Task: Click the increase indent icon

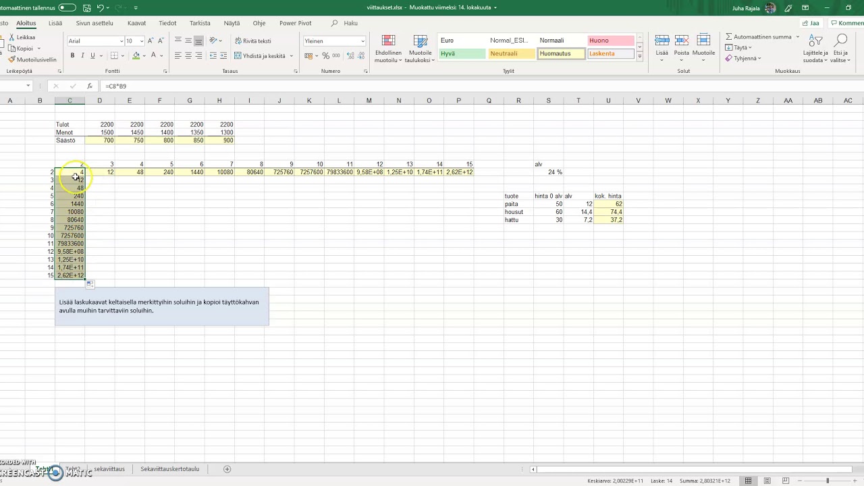Action: click(x=223, y=55)
